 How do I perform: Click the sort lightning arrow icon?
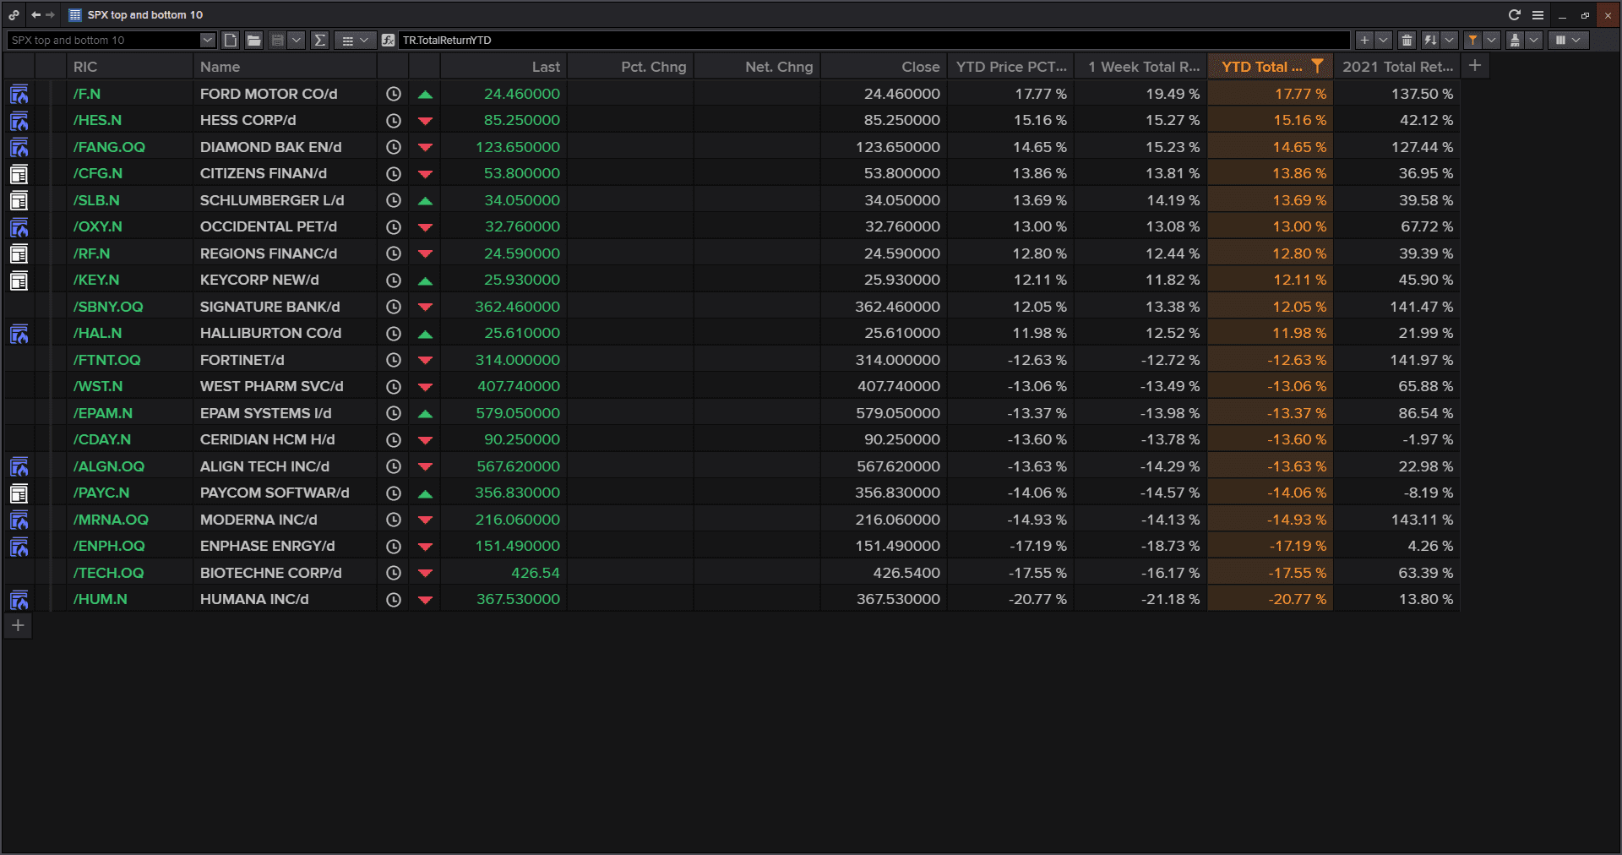coord(1430,40)
